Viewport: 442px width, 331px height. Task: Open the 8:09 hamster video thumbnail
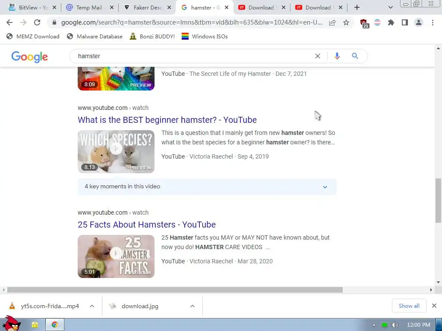[x=116, y=78]
